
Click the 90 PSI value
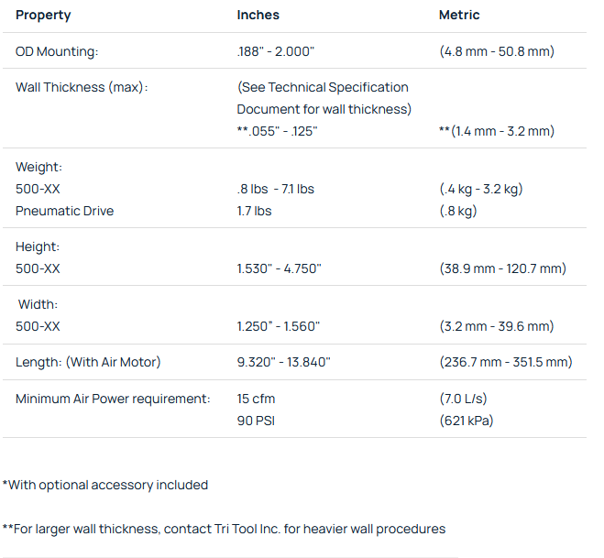tap(258, 421)
